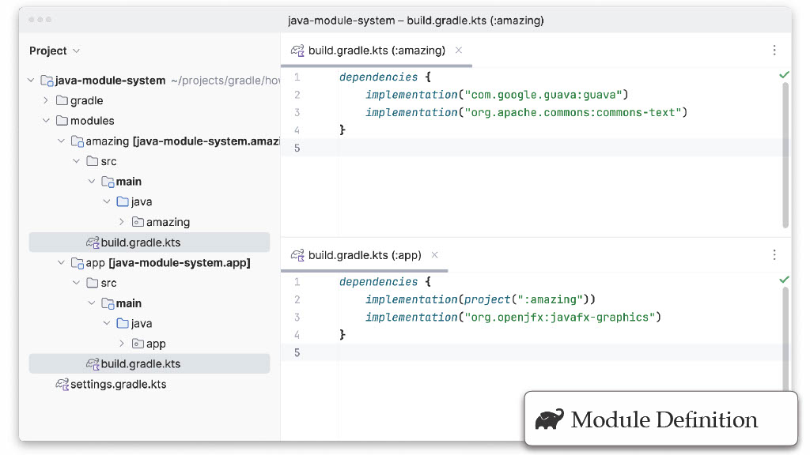The height and width of the screenshot is (455, 810).
Task: Select build.gradle.kts under amazing module
Action: point(150,243)
